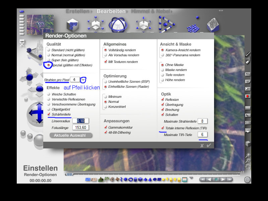Click the stop (green dot) animation button

[216, 180]
